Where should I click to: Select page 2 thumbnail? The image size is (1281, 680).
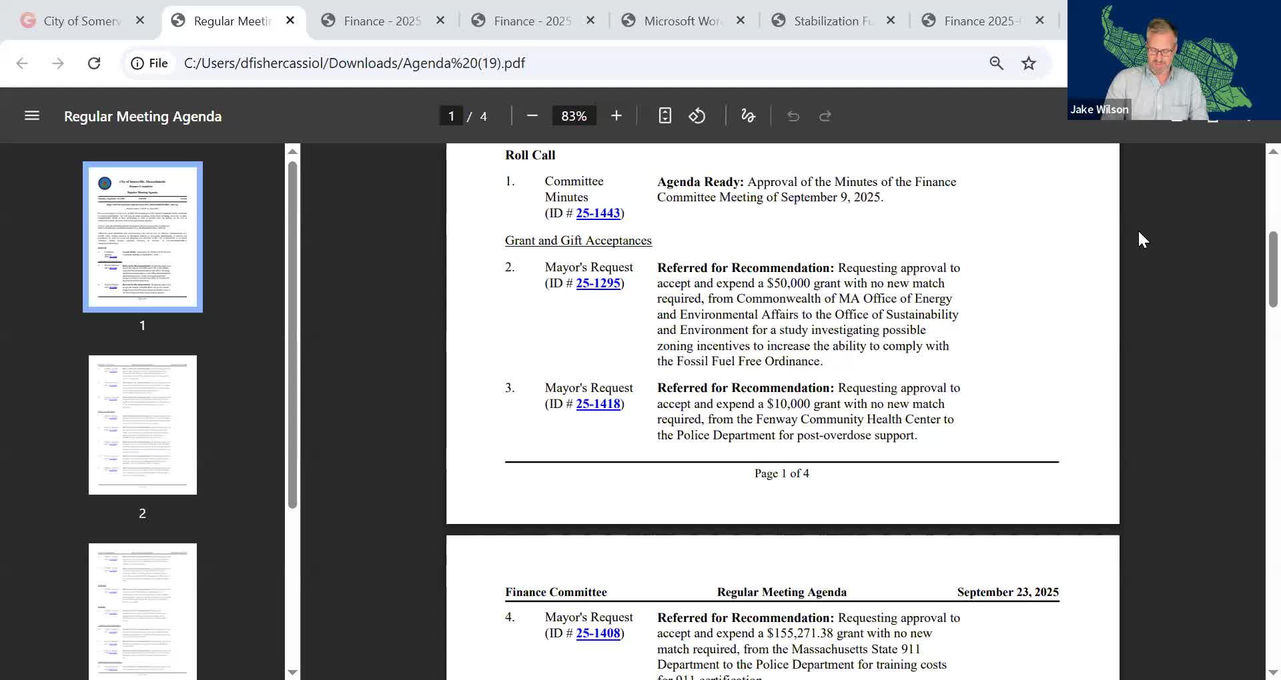pyautogui.click(x=143, y=425)
